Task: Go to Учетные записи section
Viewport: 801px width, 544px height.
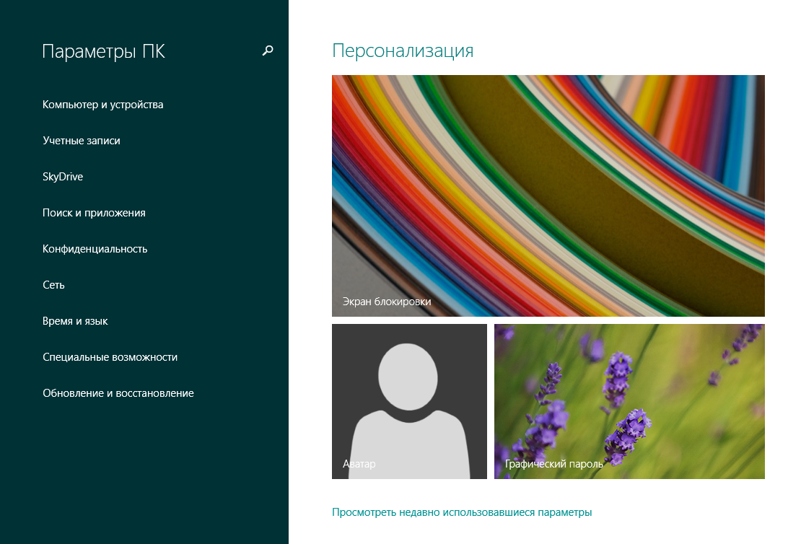Action: pos(82,141)
